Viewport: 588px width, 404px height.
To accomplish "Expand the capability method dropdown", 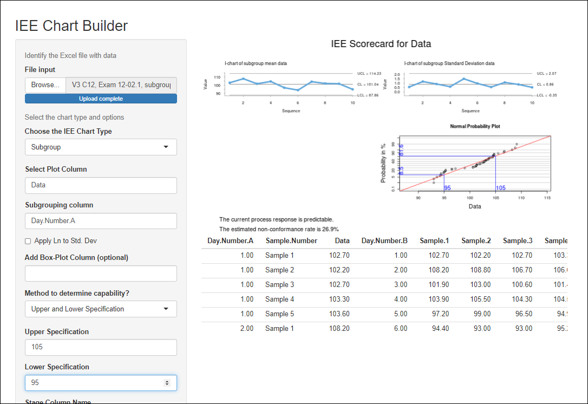I will pyautogui.click(x=101, y=309).
